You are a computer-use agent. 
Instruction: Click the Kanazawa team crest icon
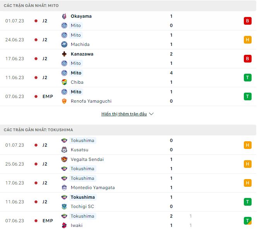64,54
